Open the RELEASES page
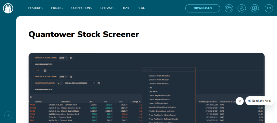The height and width of the screenshot is (123, 277). point(107,8)
